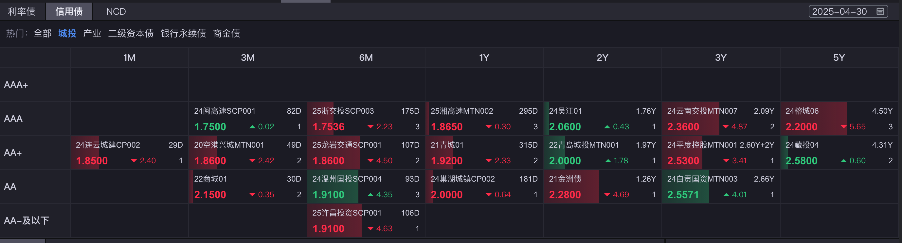Image resolution: width=902 pixels, height=243 pixels.
Task: Select 24连云城建CP002 bond cell
Action: (129, 153)
